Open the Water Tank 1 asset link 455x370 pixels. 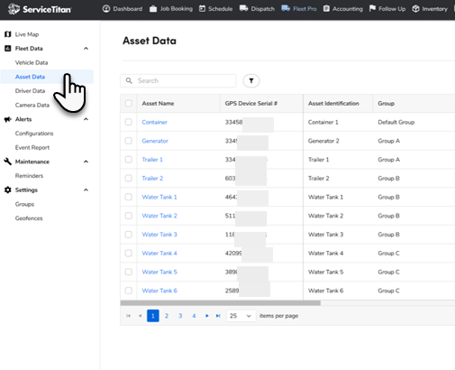pos(159,197)
